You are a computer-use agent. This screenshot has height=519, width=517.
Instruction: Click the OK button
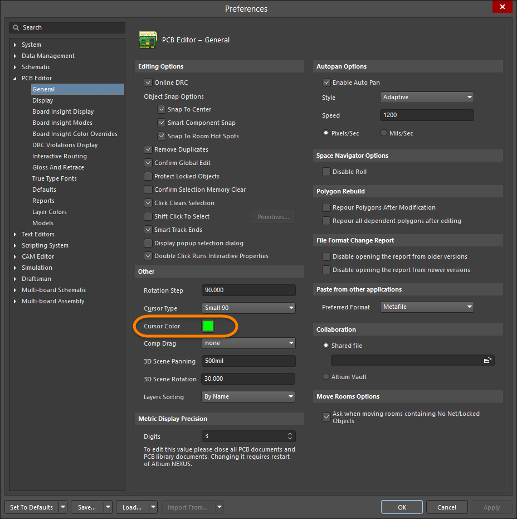click(402, 507)
